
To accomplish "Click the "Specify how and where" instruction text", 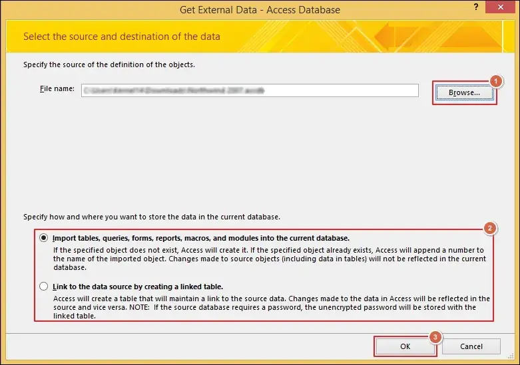I will pos(152,217).
